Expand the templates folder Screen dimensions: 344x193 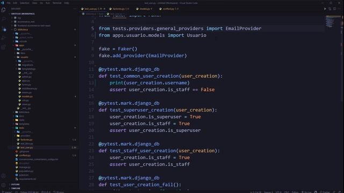[24, 124]
